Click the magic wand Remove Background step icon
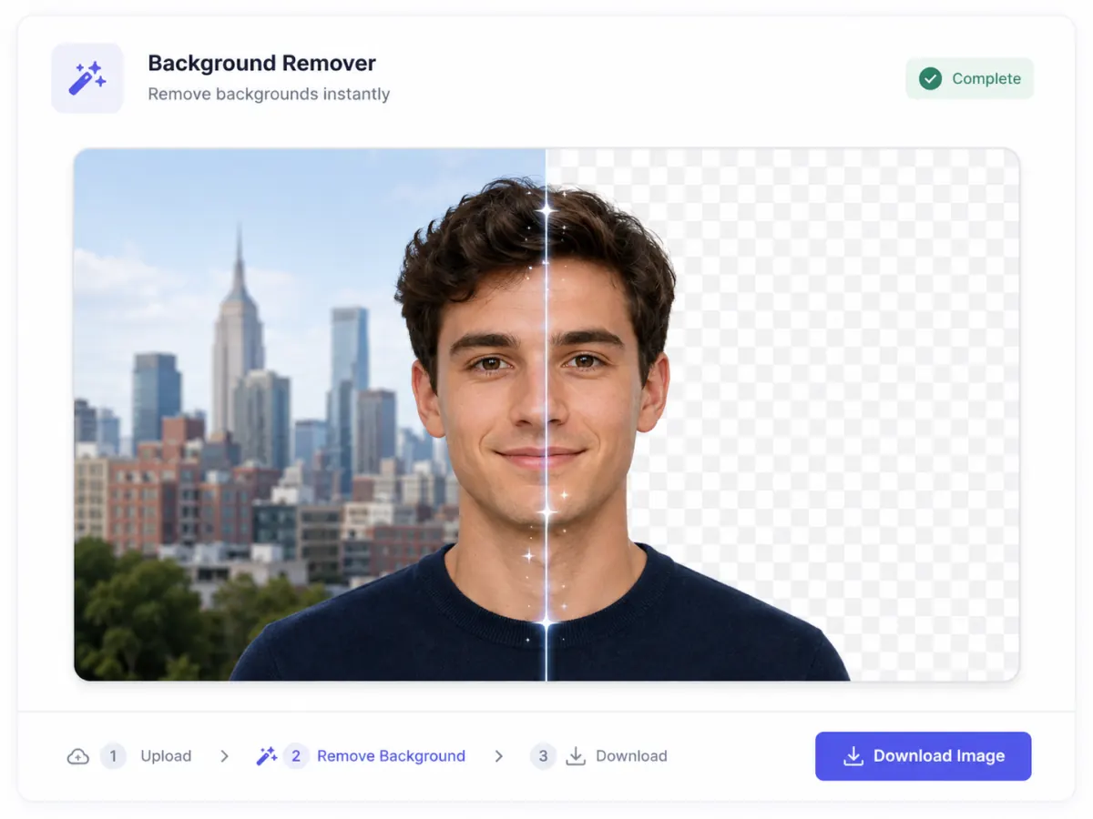This screenshot has height=819, width=1093. (267, 756)
